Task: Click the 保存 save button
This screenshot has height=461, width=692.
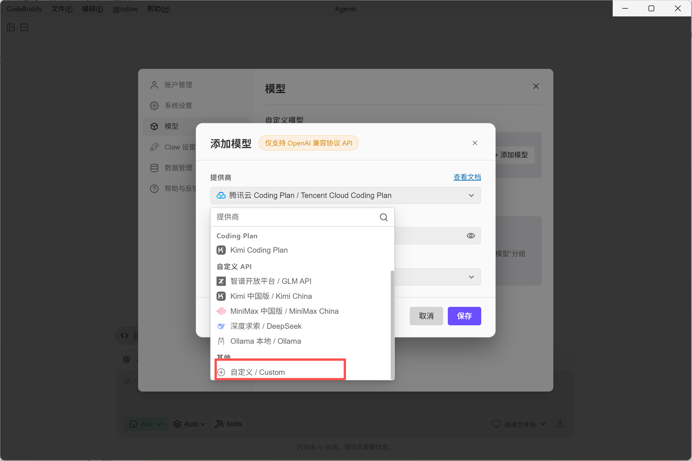Action: [464, 316]
